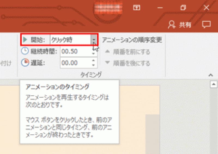Click the タイミング group label

(x=91, y=75)
